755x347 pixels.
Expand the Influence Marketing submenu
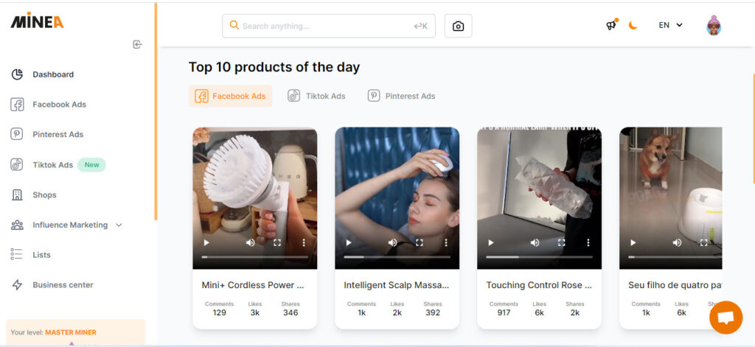pos(119,225)
